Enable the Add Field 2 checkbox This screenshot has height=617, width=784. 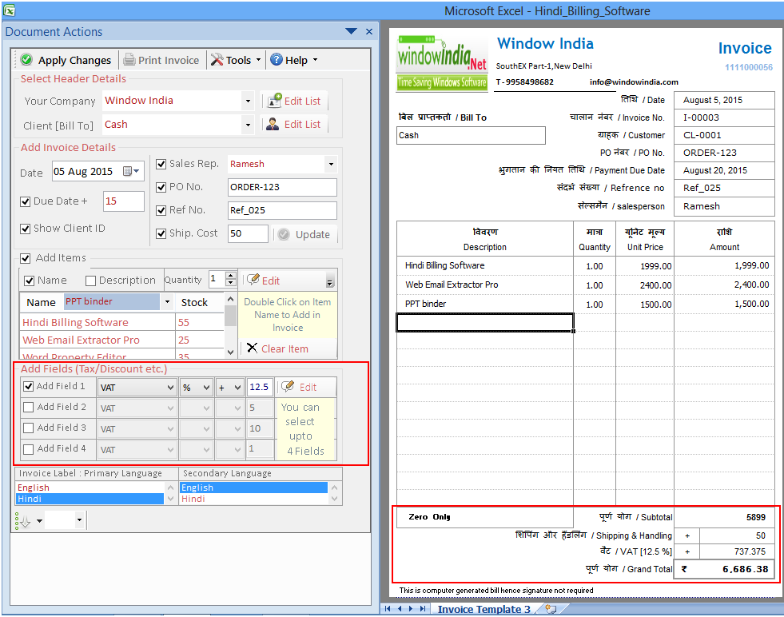(29, 407)
